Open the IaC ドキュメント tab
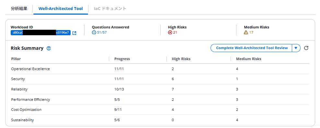 tap(110, 8)
